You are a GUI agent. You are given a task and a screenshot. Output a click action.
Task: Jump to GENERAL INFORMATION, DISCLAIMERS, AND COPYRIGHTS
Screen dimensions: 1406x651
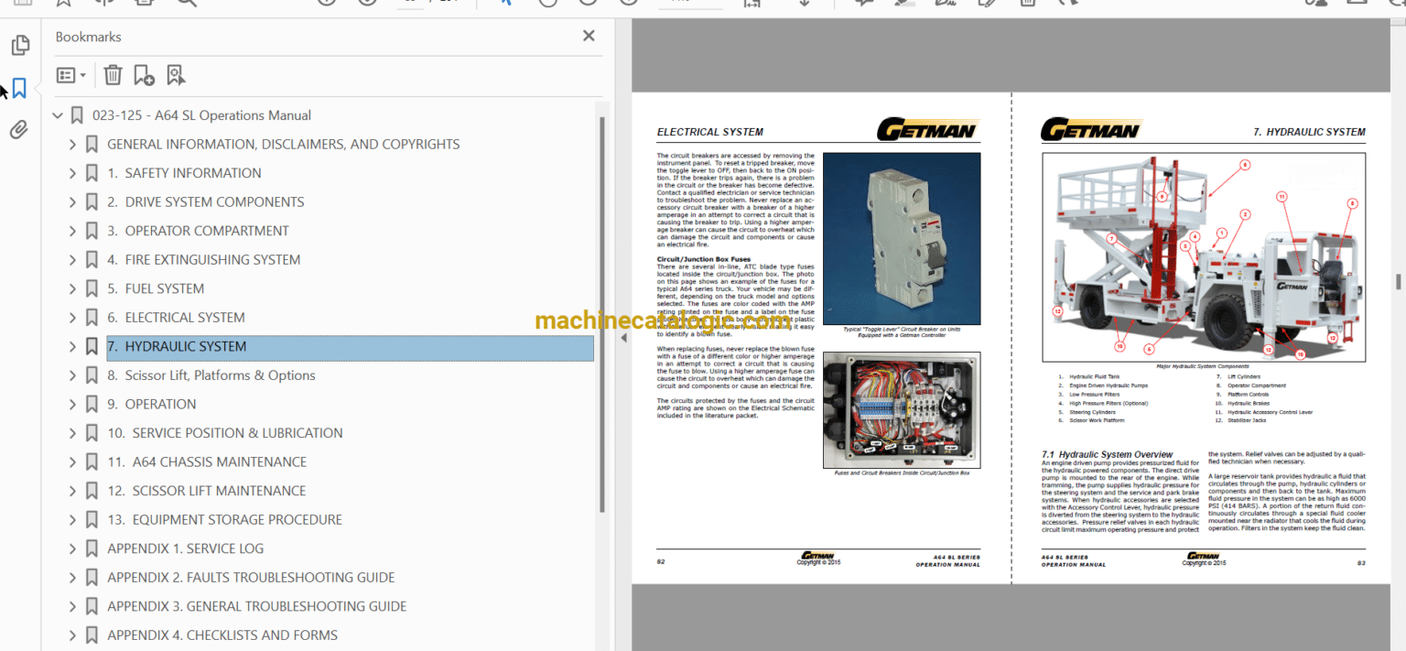click(x=283, y=145)
